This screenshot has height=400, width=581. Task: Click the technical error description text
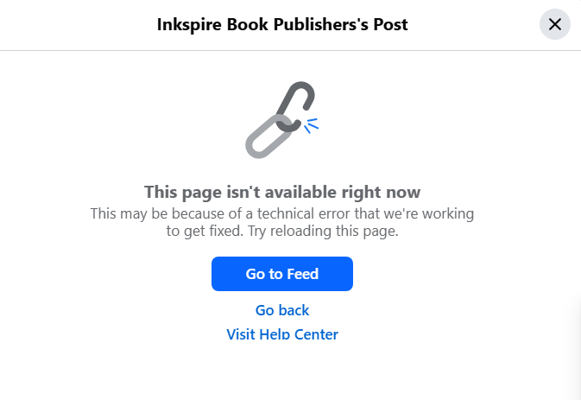coord(282,222)
